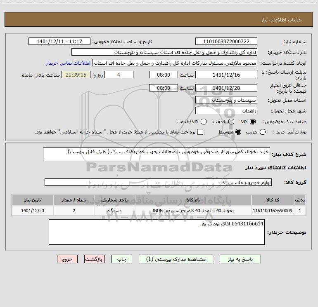The width and height of the screenshot is (318, 307).
Task: Click the buyer notes text box
Action: click(157, 232)
